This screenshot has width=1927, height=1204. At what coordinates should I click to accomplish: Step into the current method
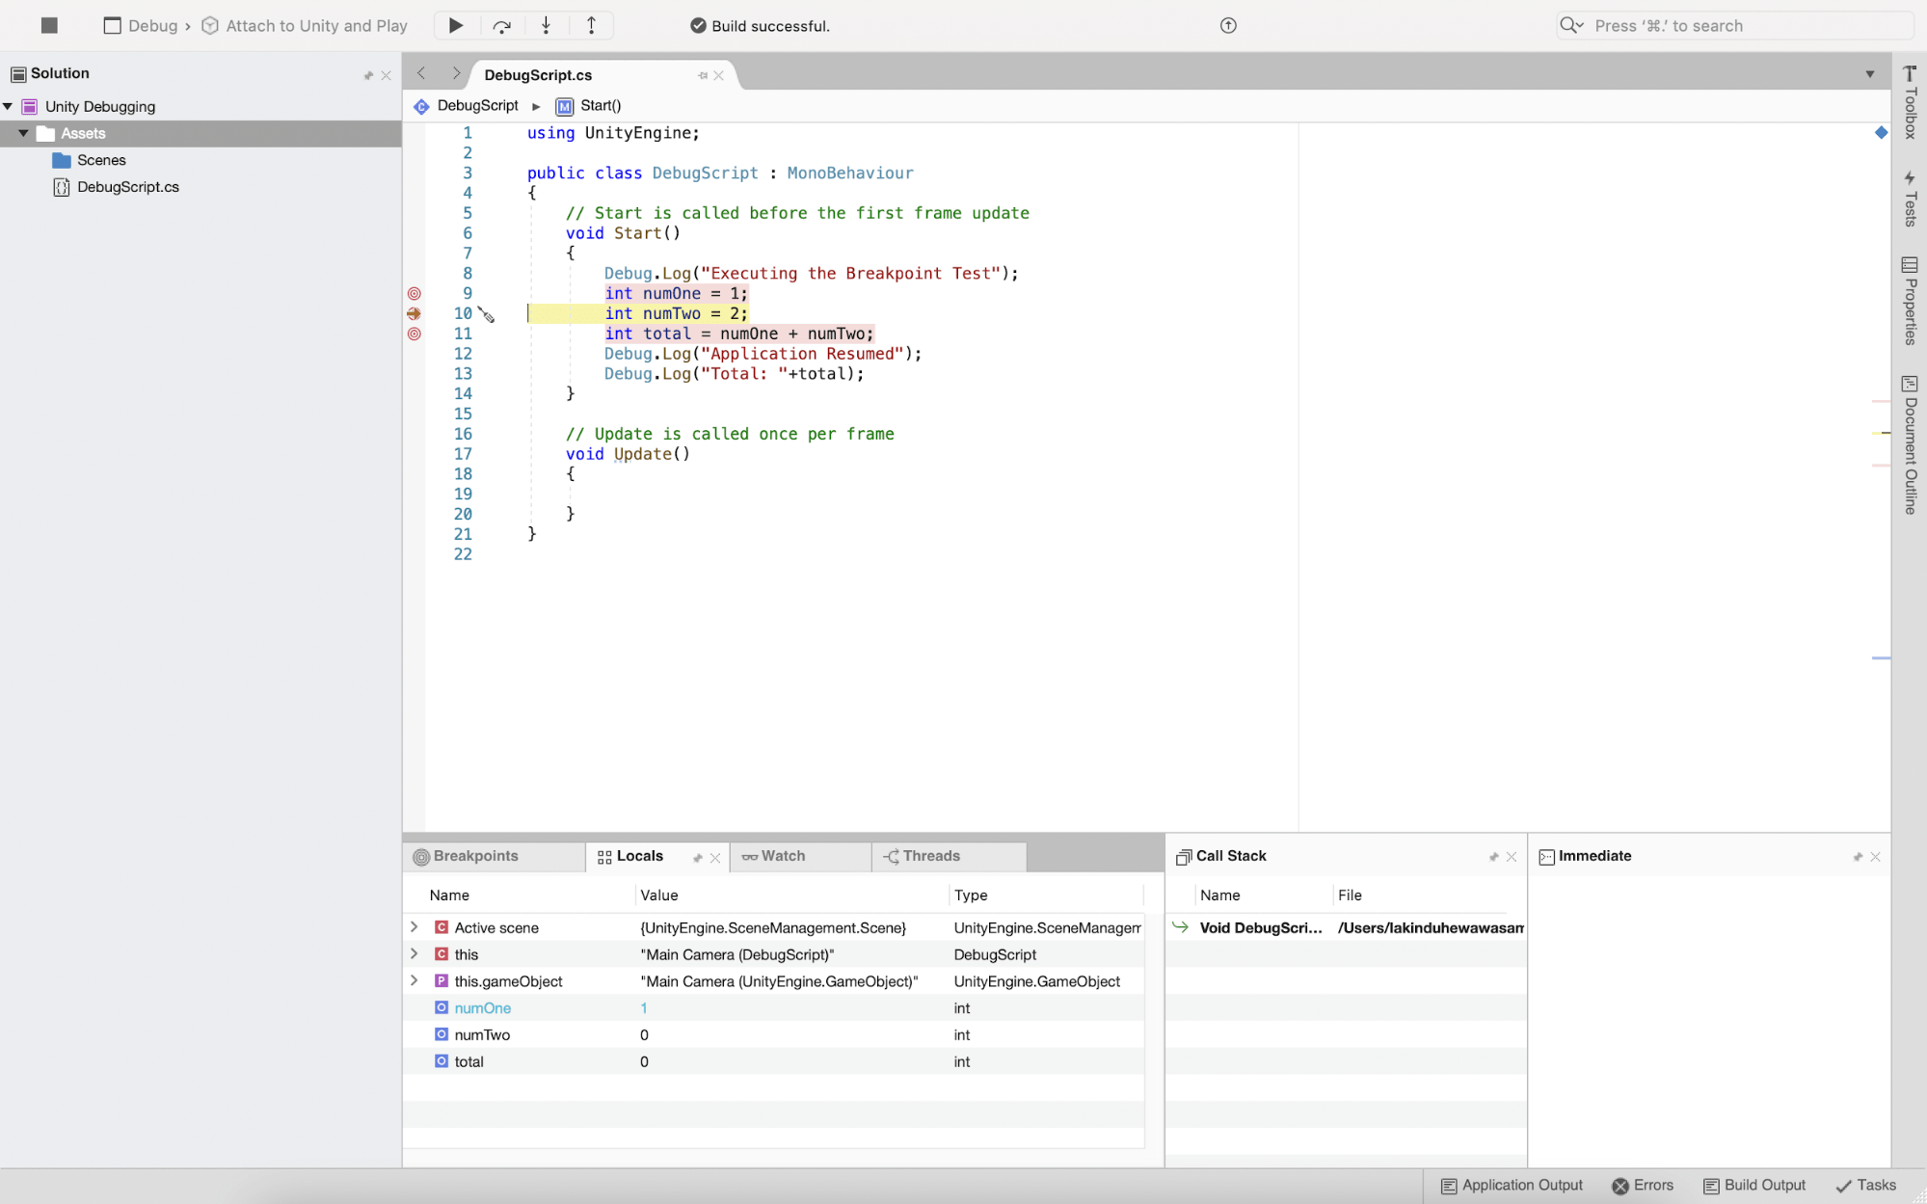click(x=546, y=25)
